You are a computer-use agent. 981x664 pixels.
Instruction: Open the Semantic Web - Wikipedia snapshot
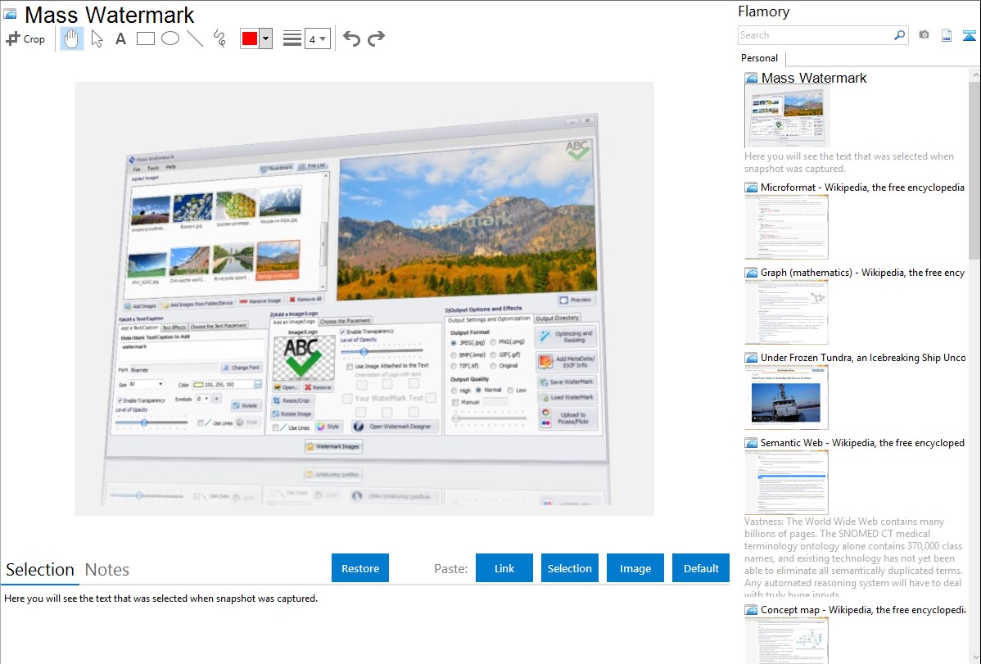(862, 442)
